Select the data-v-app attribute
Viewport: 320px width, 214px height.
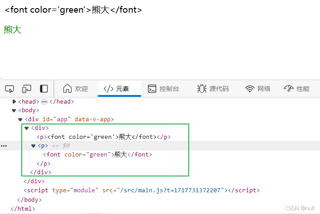click(92, 119)
